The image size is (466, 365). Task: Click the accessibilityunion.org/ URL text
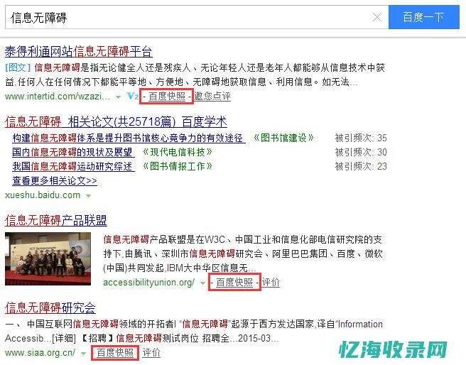tap(149, 282)
